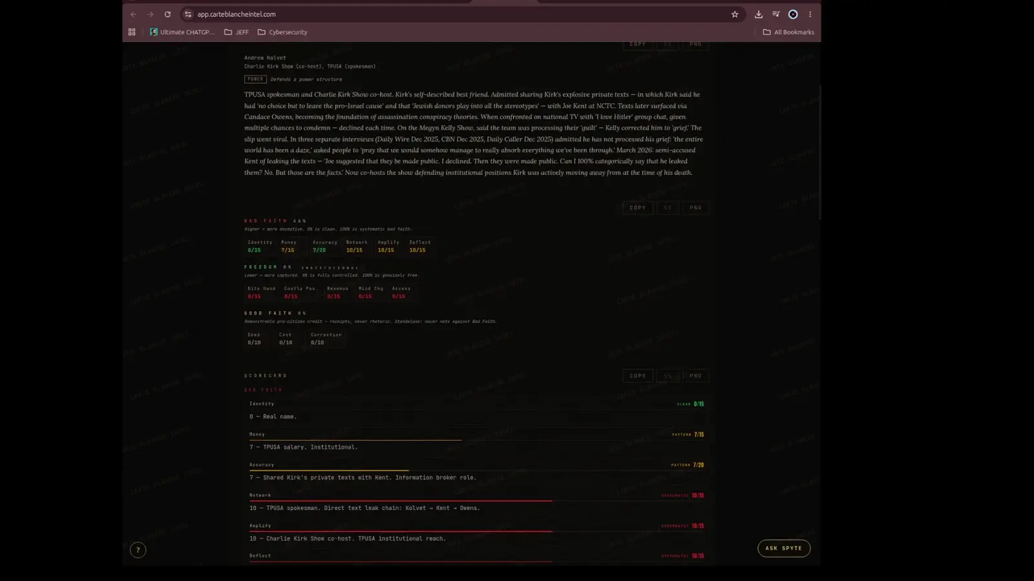Click the CLEAN 0/15 score label
Image resolution: width=1034 pixels, height=581 pixels.
pos(690,404)
